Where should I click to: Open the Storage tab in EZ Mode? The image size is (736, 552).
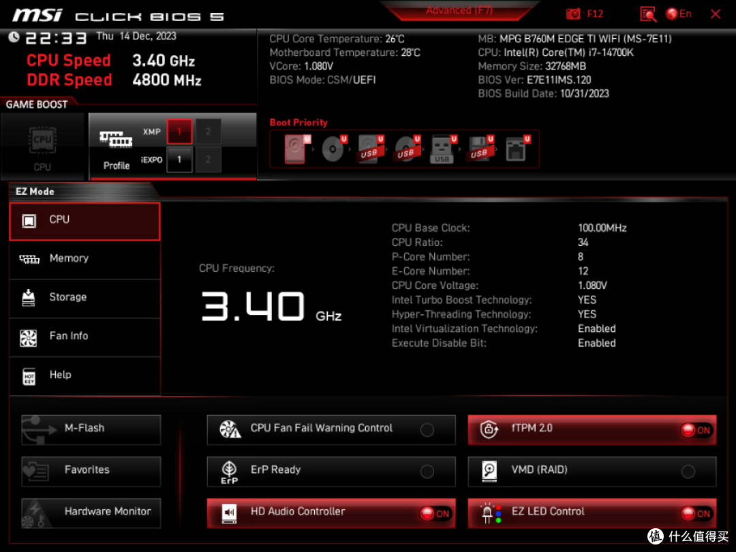tap(85, 298)
